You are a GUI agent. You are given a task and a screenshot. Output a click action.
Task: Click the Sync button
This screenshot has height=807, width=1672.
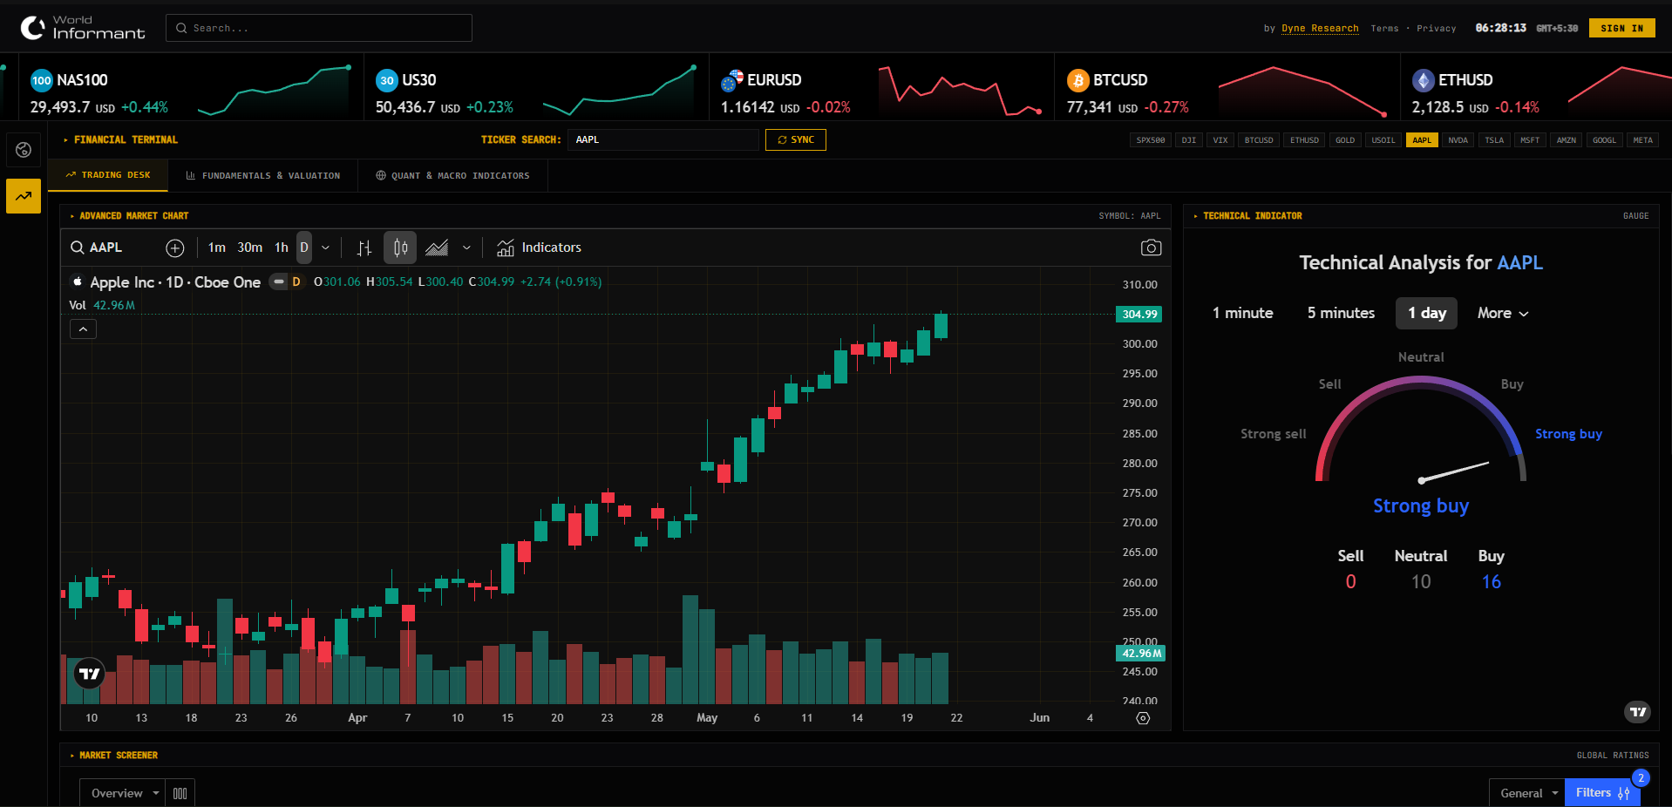[796, 140]
